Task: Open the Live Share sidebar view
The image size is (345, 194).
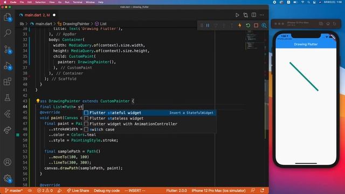Action: 7,130
